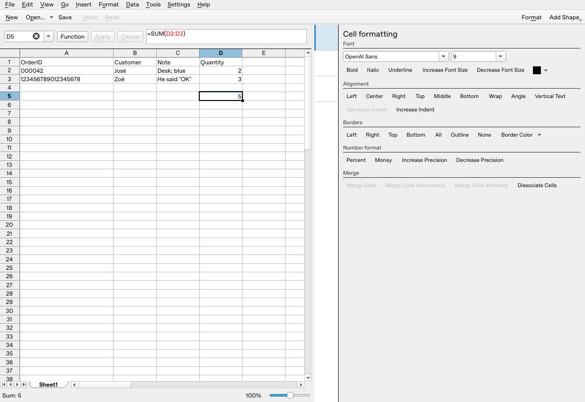
Task: Open the Insert menu
Action: coord(83,4)
